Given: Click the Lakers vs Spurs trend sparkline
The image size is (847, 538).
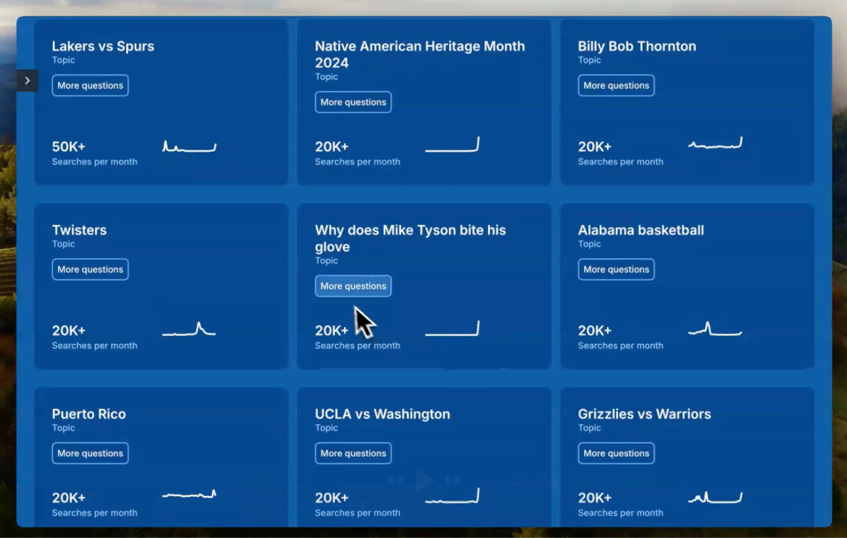Looking at the screenshot, I should [189, 147].
